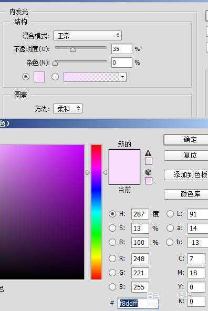
Task: Click the inner glow gradient preview bar
Action: pos(91,77)
